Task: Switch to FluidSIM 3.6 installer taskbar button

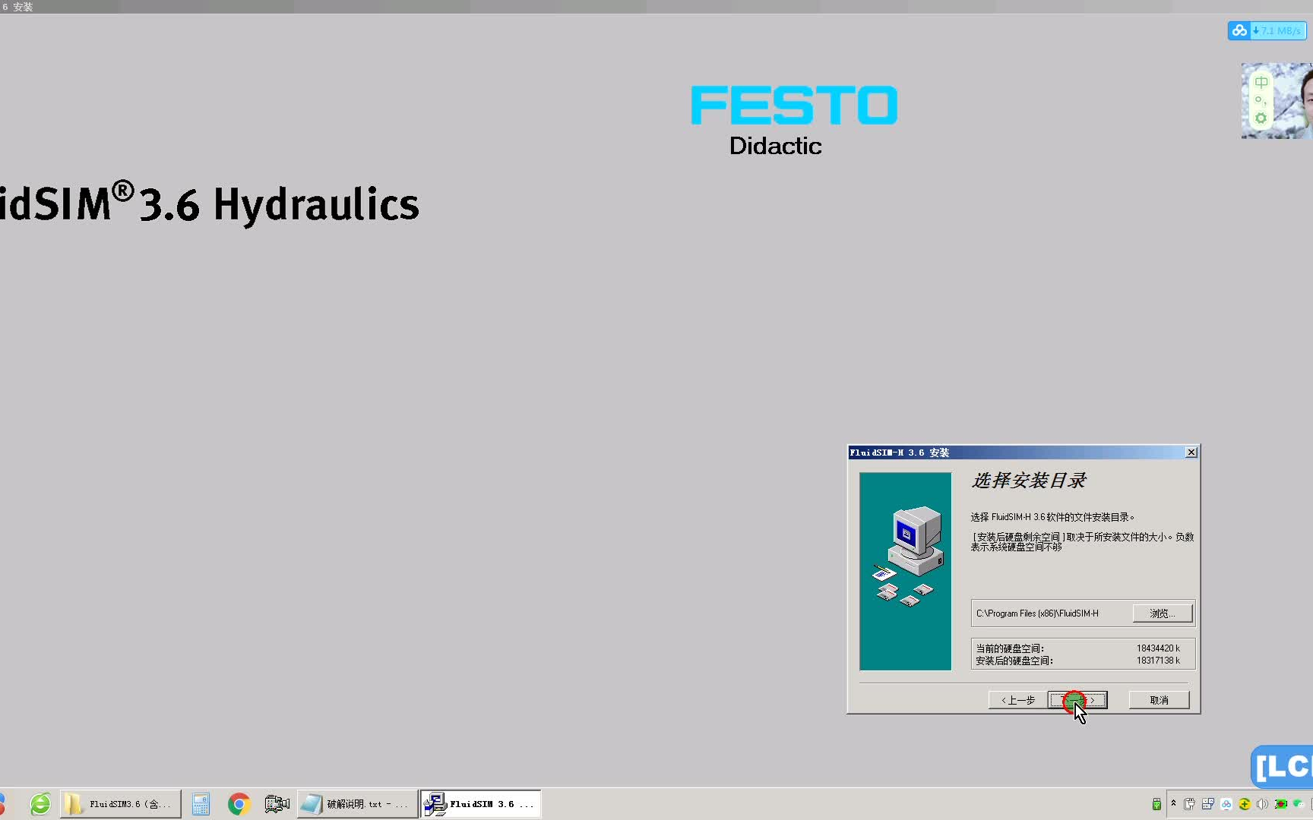Action: tap(481, 803)
